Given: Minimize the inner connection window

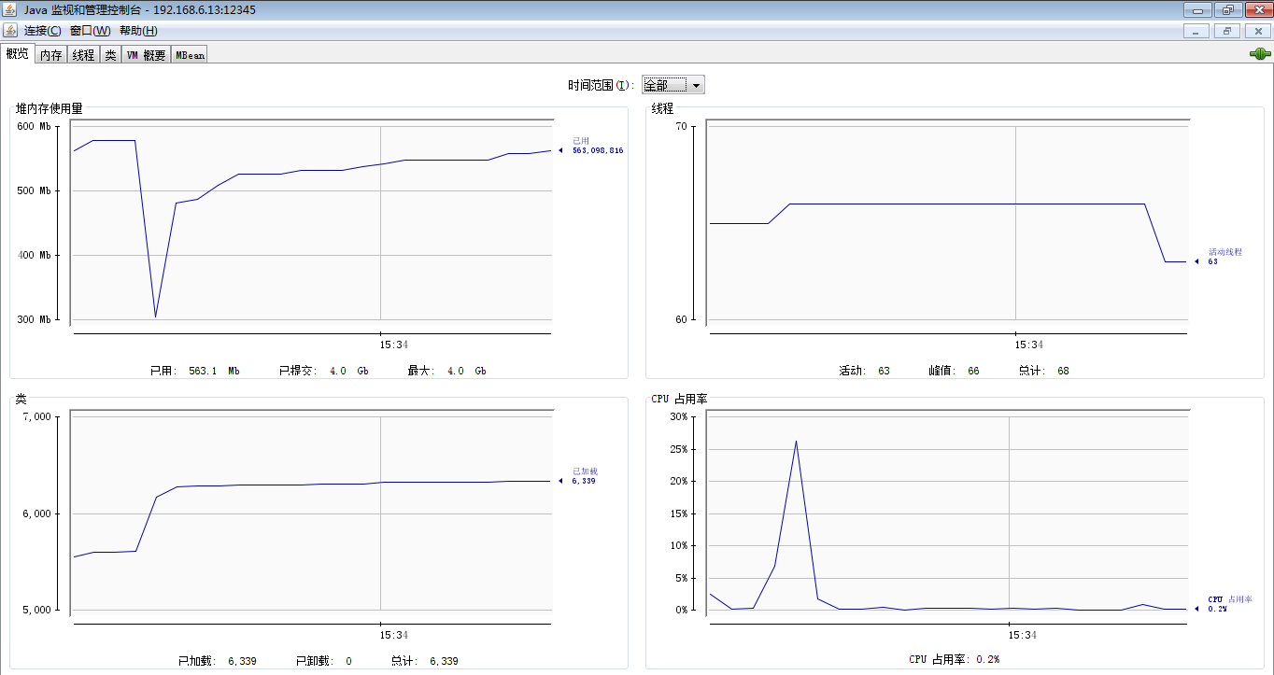Looking at the screenshot, I should pyautogui.click(x=1196, y=31).
